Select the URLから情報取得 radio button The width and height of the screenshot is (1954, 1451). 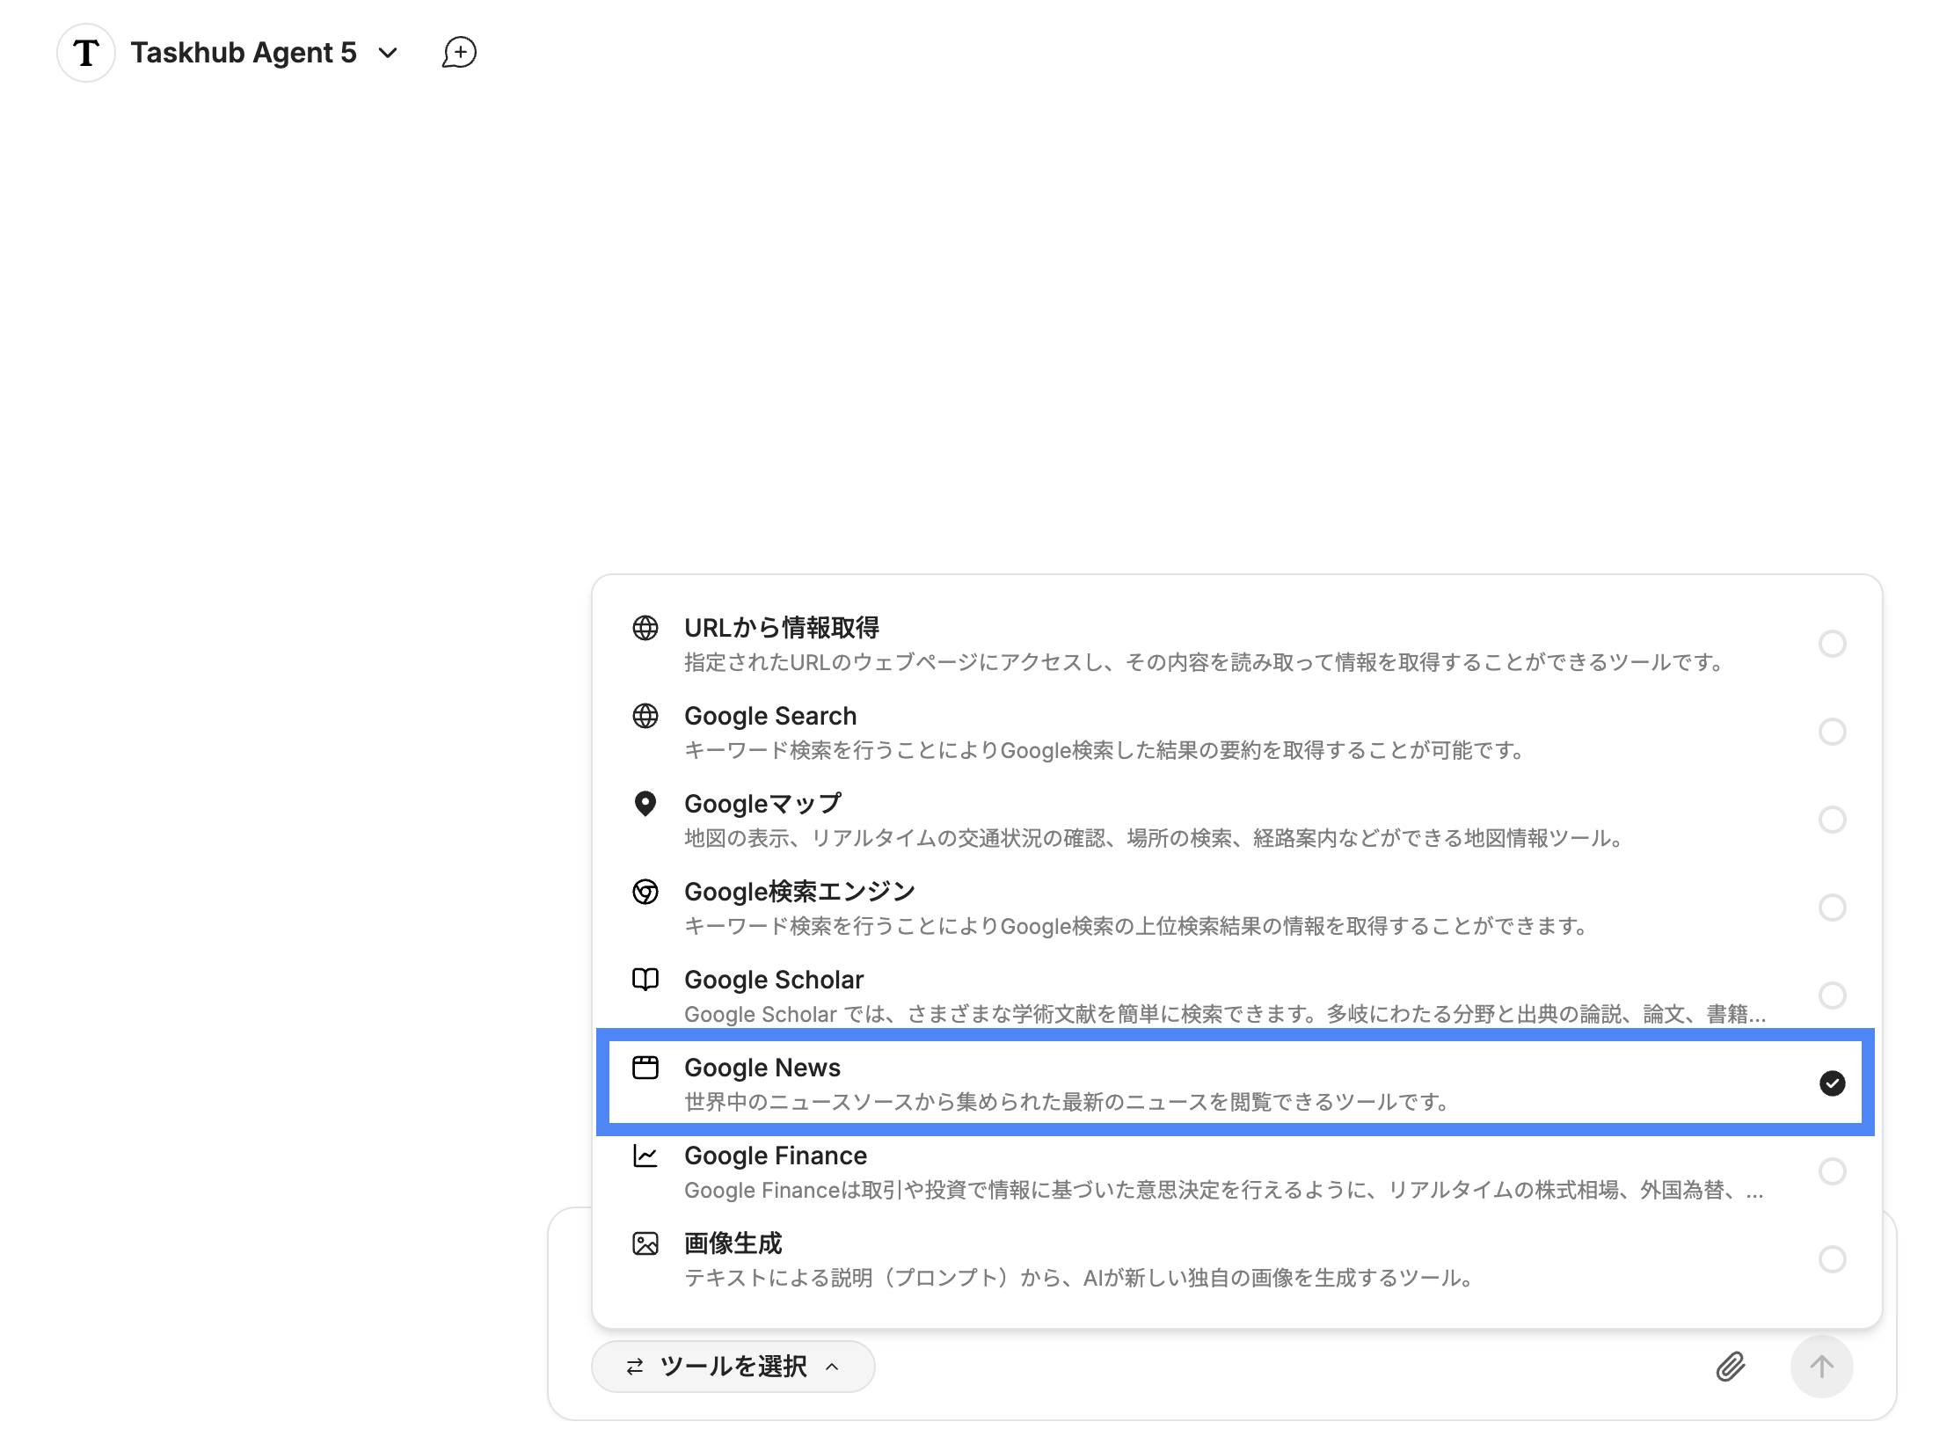pyautogui.click(x=1832, y=644)
